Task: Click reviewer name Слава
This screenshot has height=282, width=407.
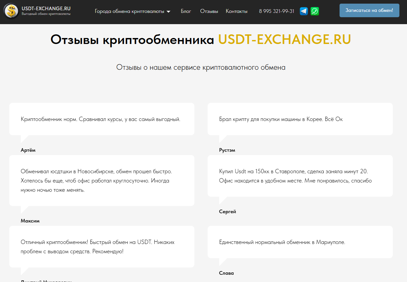Action: coord(226,273)
